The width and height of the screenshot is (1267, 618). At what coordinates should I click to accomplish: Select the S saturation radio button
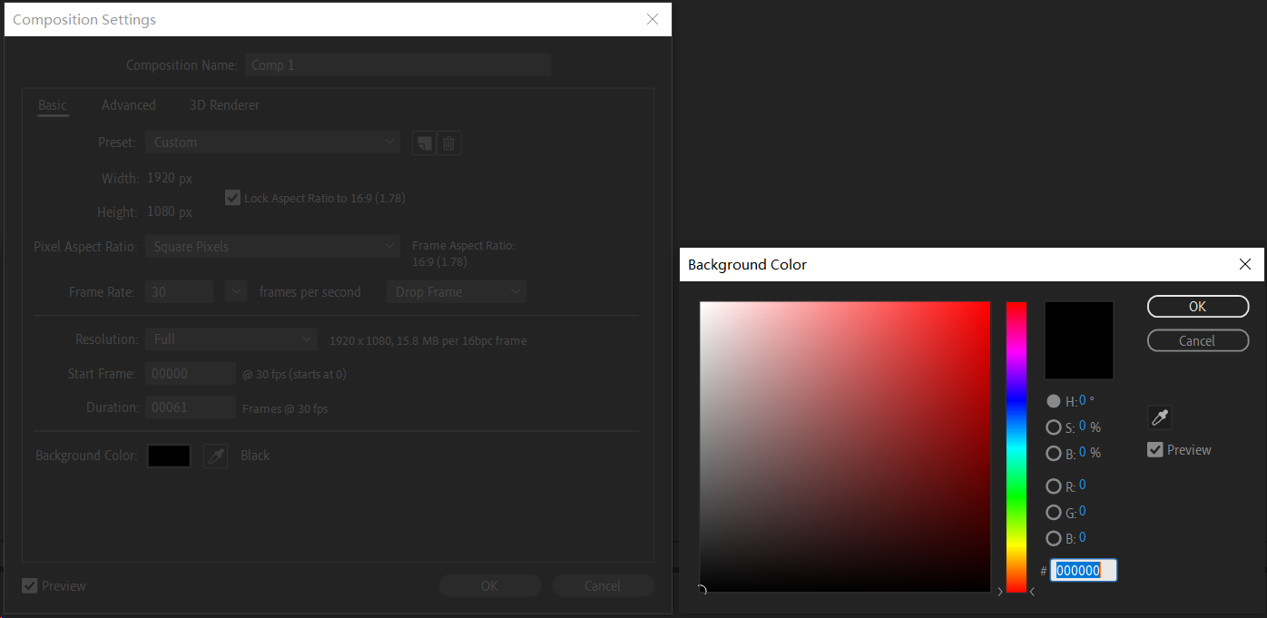pos(1054,427)
